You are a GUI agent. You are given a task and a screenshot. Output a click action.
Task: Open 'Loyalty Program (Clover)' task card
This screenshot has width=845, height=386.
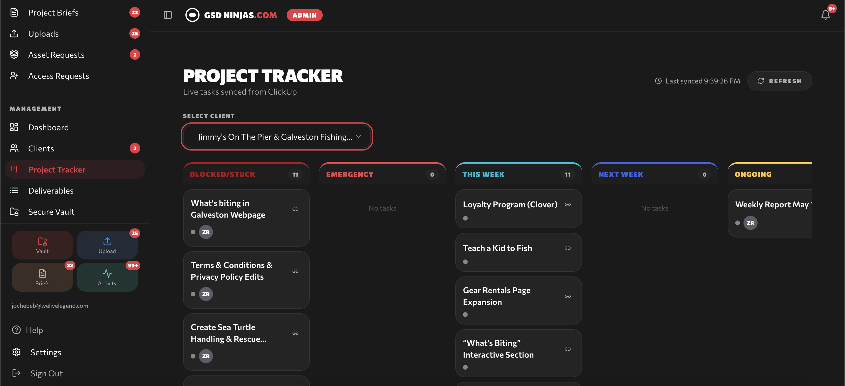pyautogui.click(x=518, y=209)
